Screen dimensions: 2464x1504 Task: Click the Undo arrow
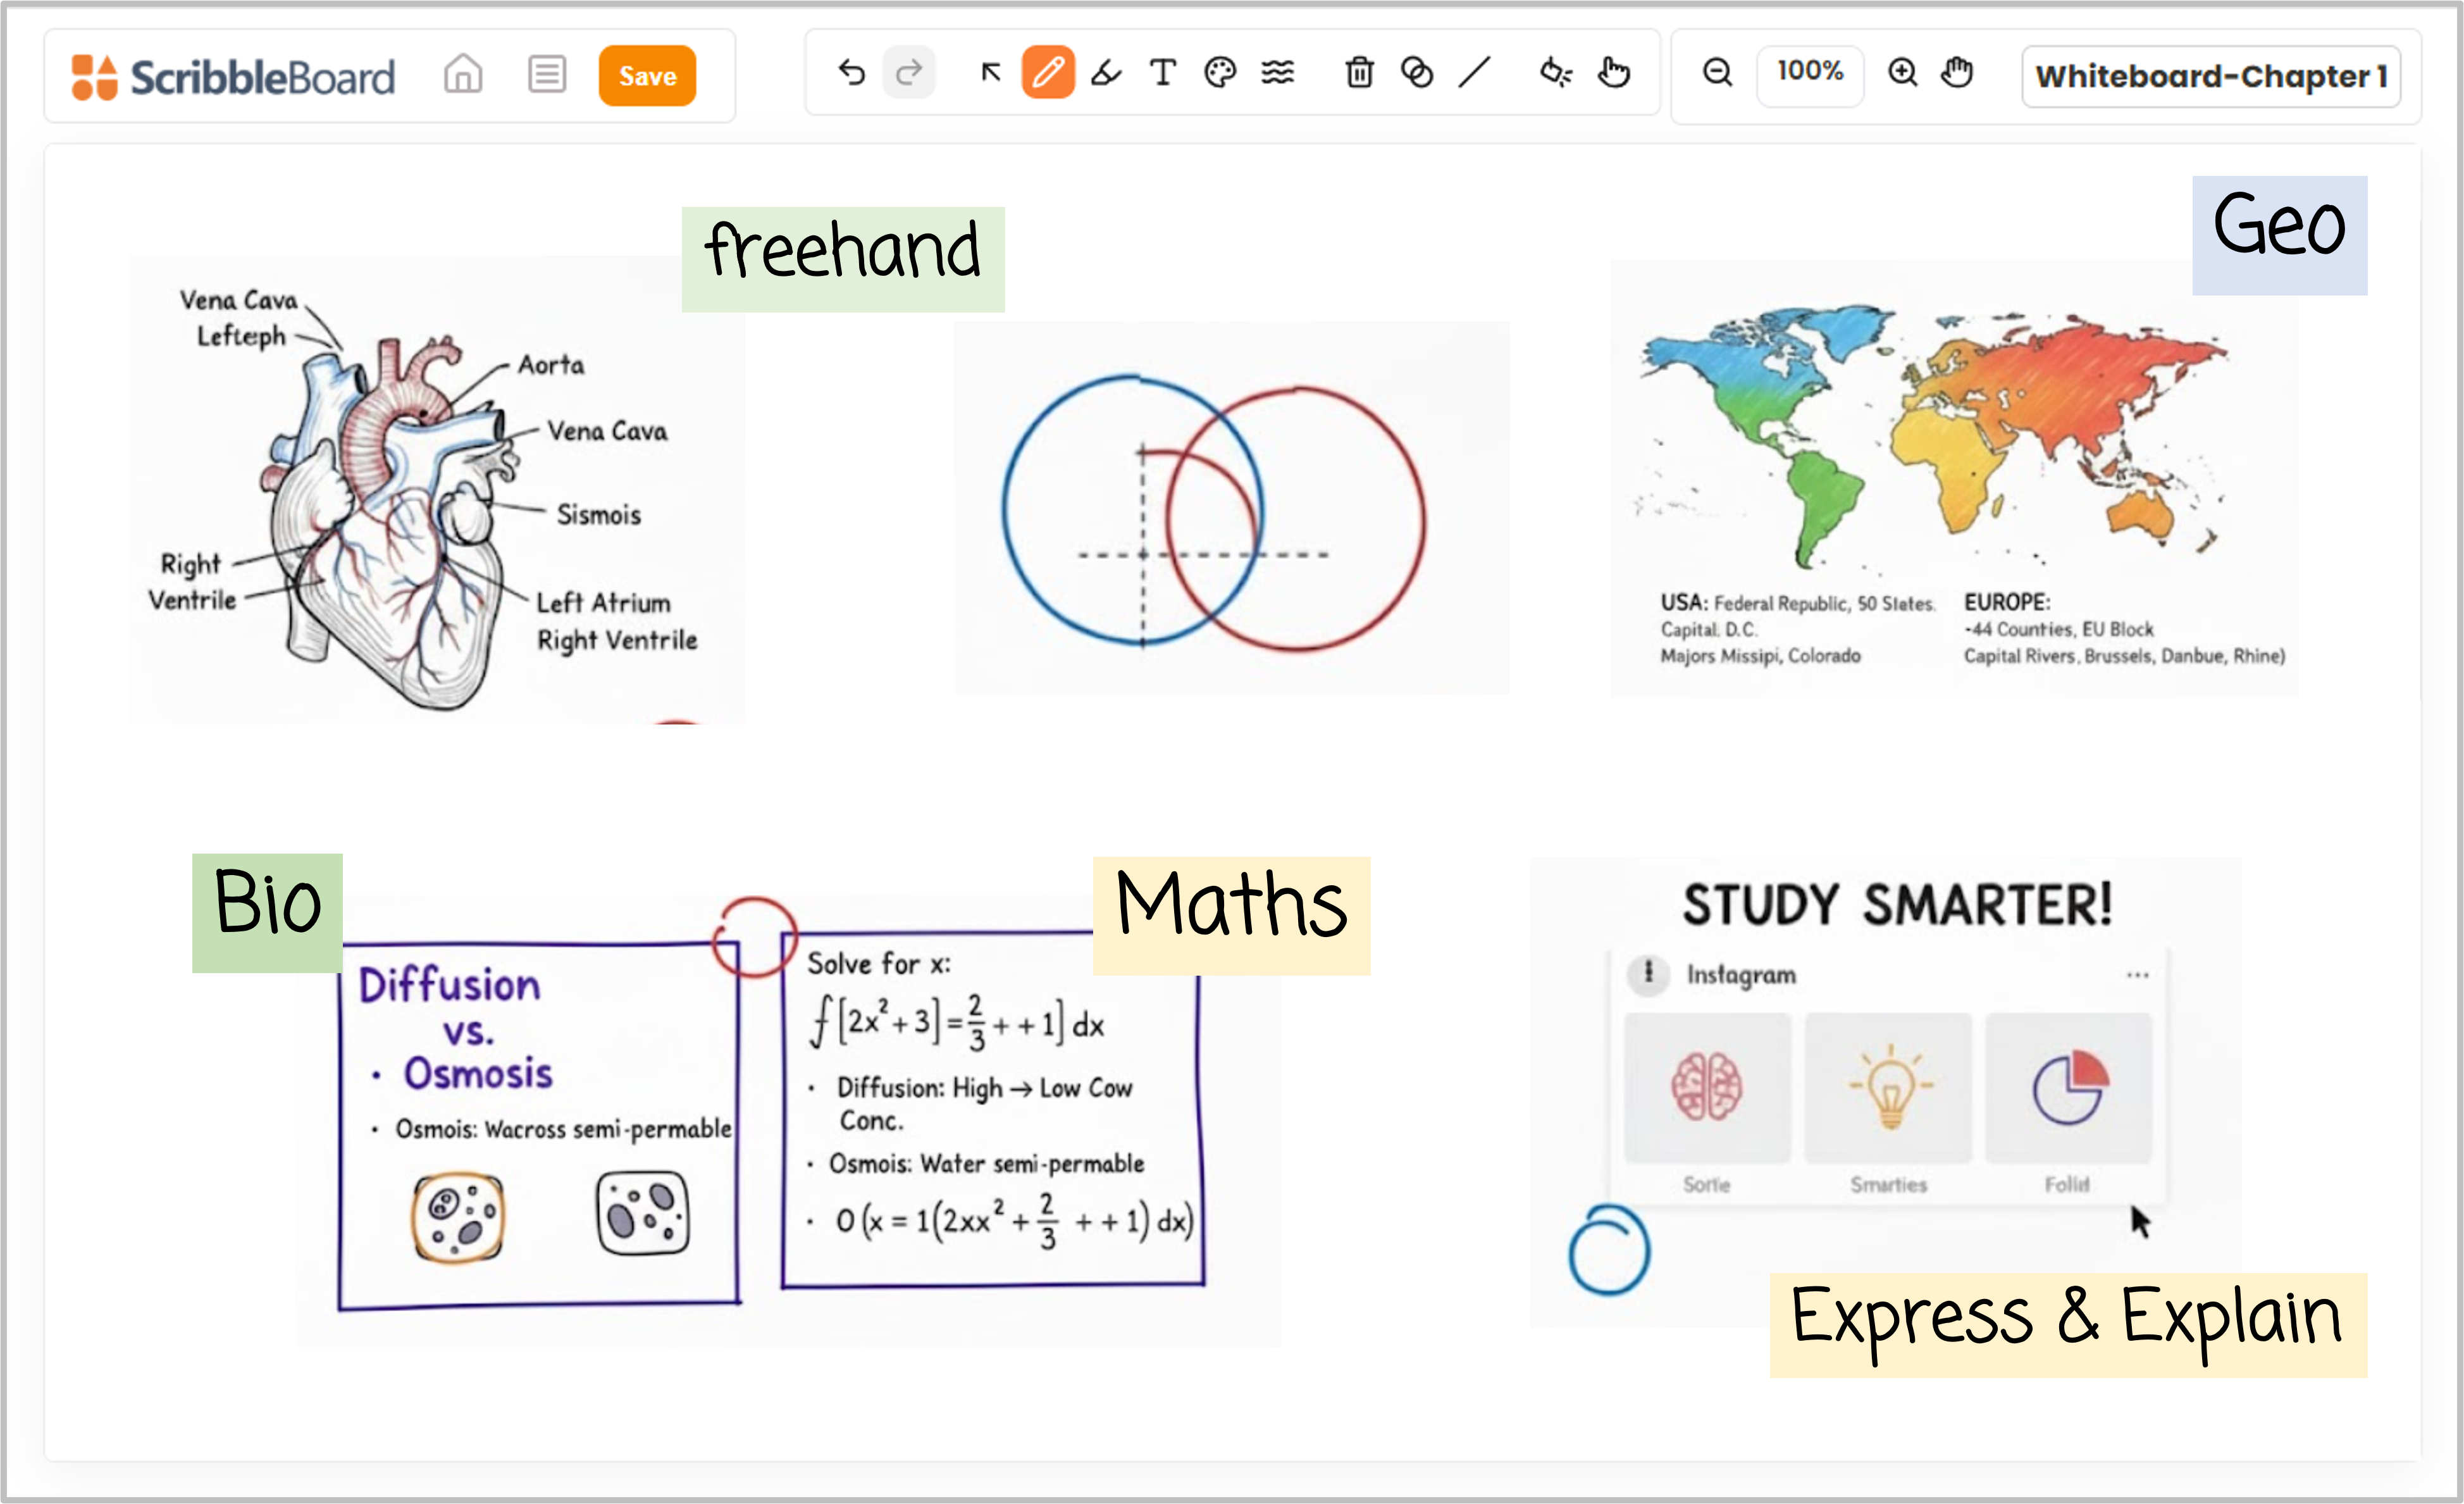click(x=851, y=73)
